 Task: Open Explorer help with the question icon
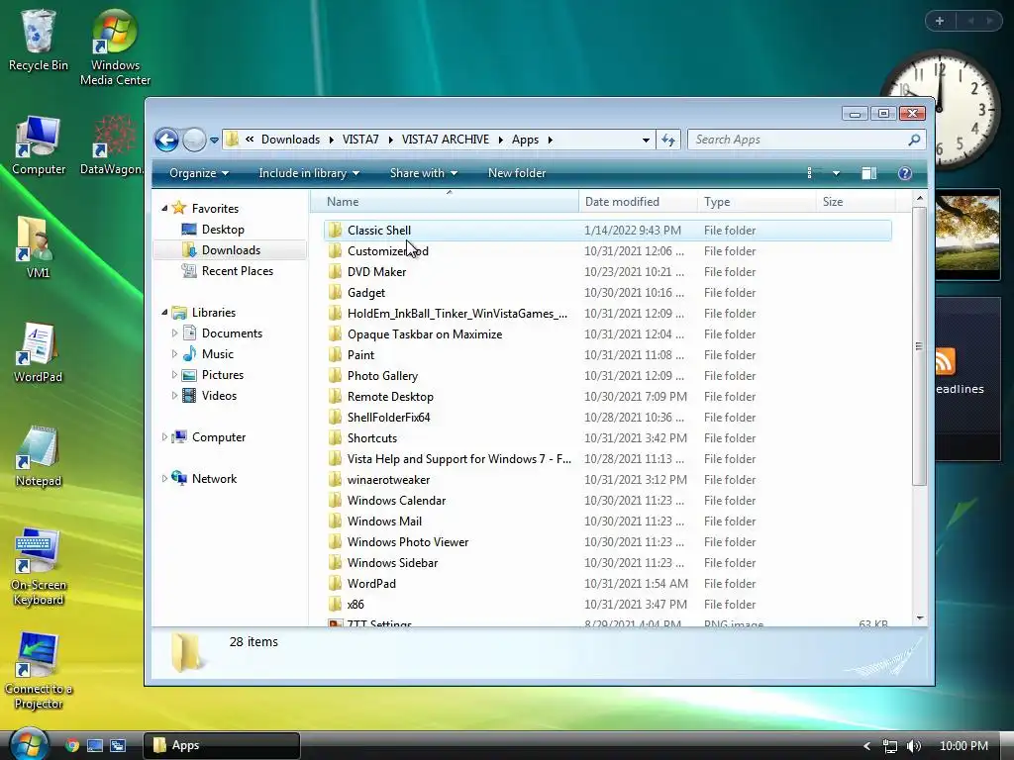click(x=905, y=173)
